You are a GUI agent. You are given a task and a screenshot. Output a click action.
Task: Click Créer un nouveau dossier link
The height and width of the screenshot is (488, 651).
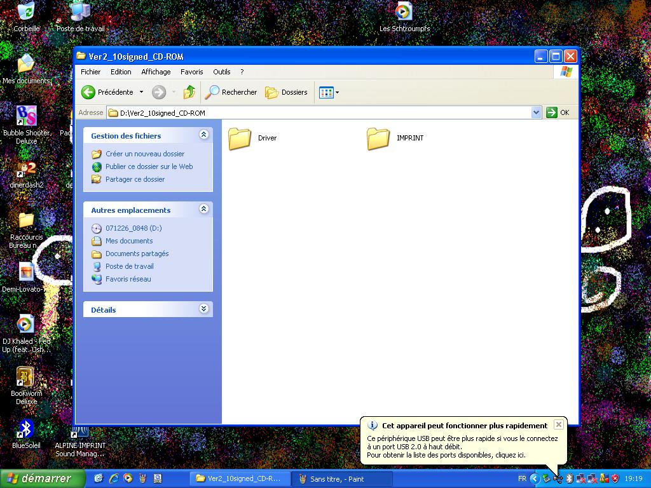144,154
